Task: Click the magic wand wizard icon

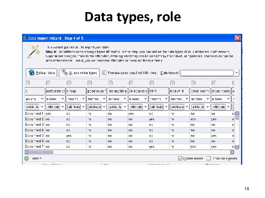Action: [34, 52]
